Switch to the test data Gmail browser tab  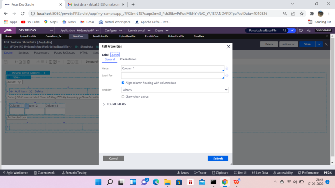click(x=96, y=4)
